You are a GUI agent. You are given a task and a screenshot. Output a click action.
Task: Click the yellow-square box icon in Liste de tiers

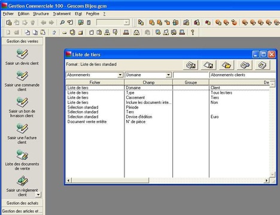coord(262,65)
